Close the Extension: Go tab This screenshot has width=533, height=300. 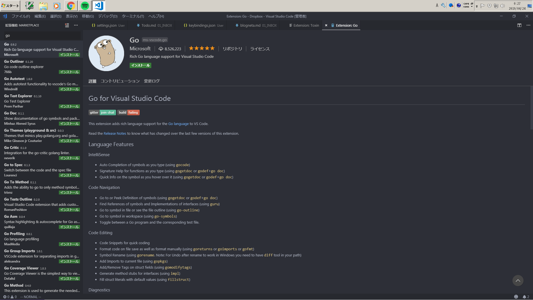click(x=326, y=25)
